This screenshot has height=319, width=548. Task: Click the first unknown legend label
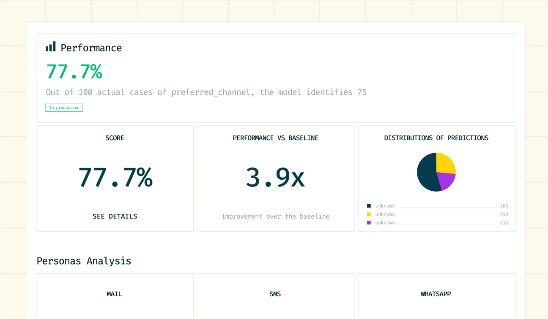tap(385, 205)
